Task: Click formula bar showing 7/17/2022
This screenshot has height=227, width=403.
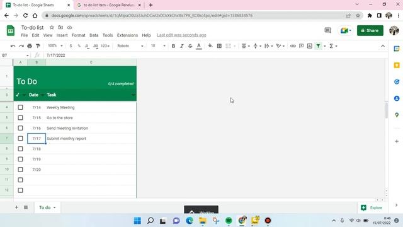Action: point(216,55)
